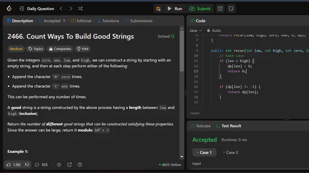Expand the Hint section
The height and width of the screenshot is (173, 309).
tap(83, 49)
